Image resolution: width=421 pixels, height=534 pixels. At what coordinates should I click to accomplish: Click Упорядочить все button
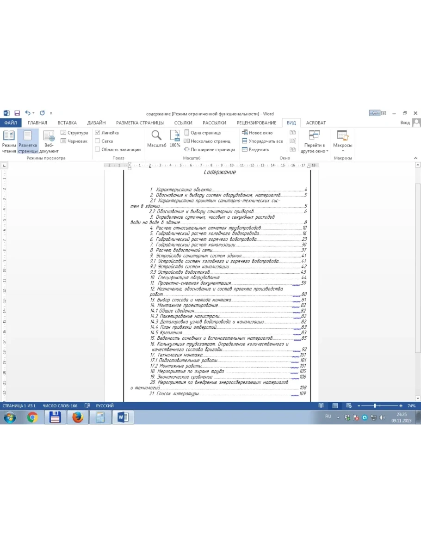262,141
